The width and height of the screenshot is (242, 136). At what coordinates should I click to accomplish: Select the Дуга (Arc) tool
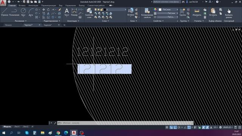31,12
